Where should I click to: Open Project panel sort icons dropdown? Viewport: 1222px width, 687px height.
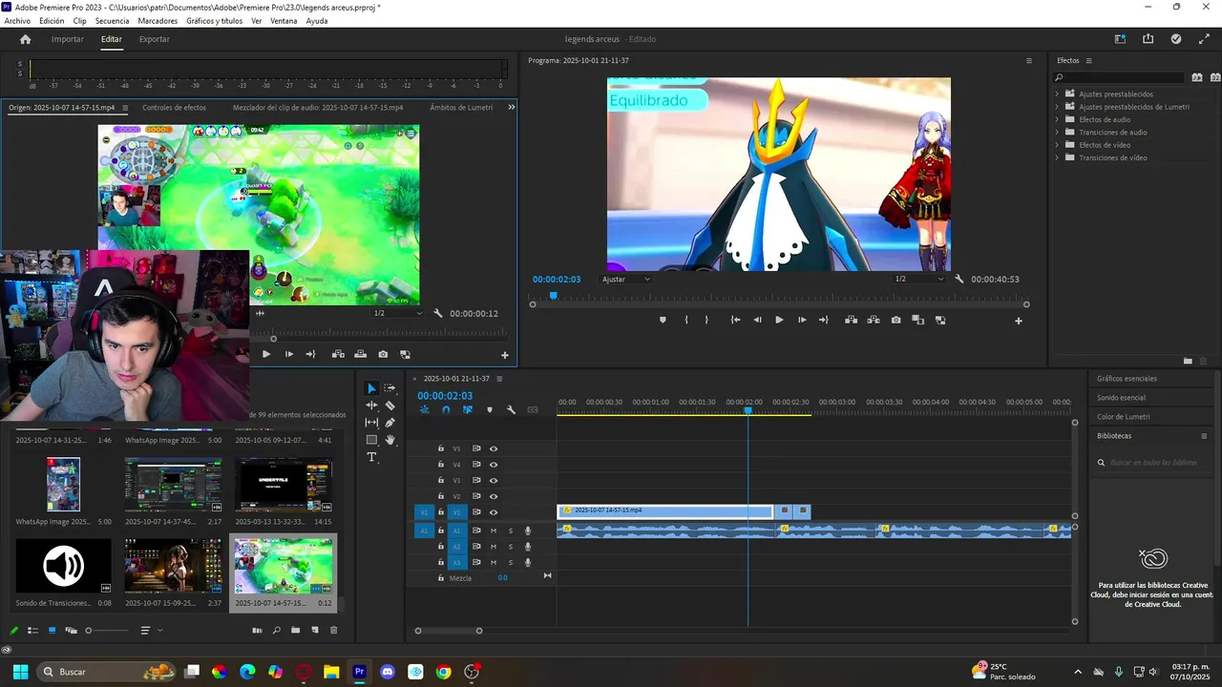150,631
